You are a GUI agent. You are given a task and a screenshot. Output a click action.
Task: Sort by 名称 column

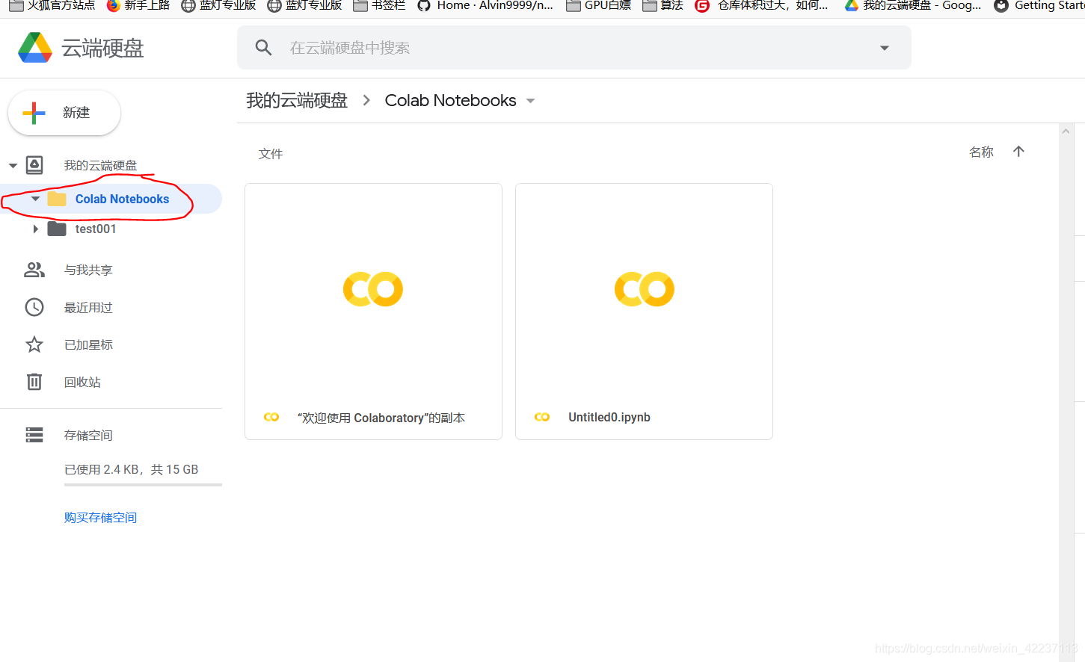(981, 152)
